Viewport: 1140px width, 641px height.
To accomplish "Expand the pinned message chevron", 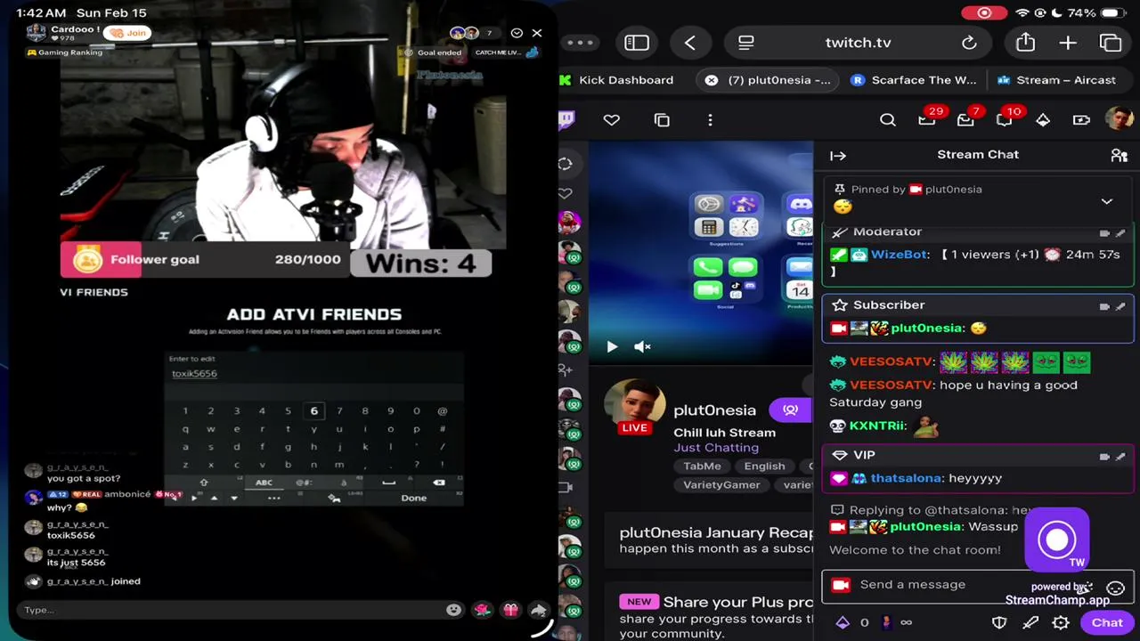I will point(1107,202).
